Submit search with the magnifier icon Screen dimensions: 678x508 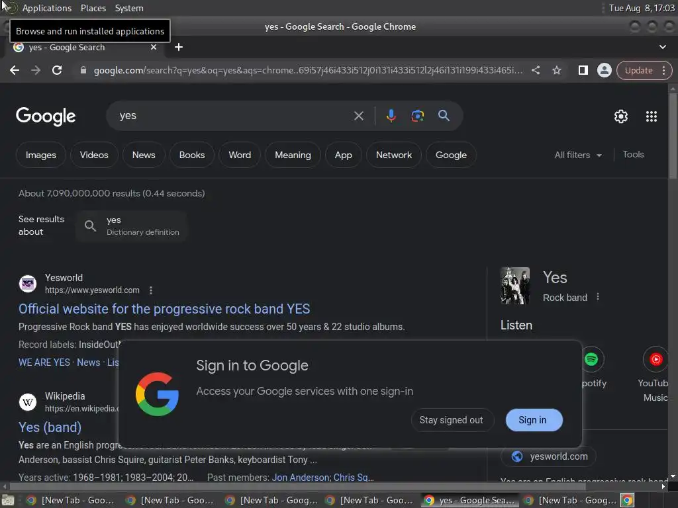click(x=444, y=115)
